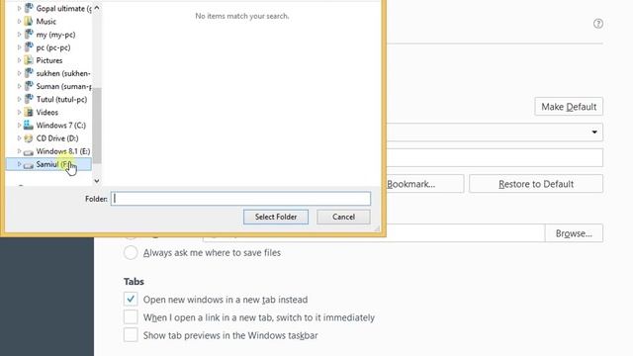
Task: Click the Suman network computer icon
Action: pos(29,86)
